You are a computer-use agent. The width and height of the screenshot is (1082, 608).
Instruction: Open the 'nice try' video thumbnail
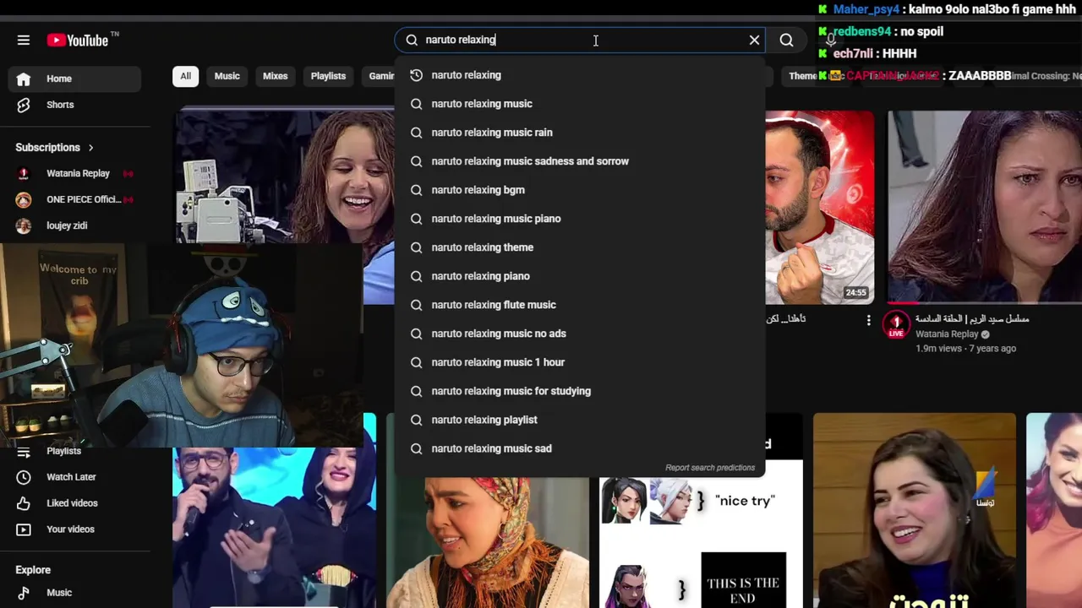[x=701, y=542]
